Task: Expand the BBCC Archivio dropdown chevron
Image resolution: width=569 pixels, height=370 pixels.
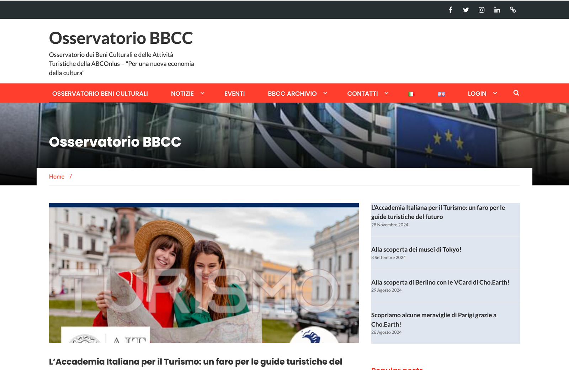Action: coord(325,93)
